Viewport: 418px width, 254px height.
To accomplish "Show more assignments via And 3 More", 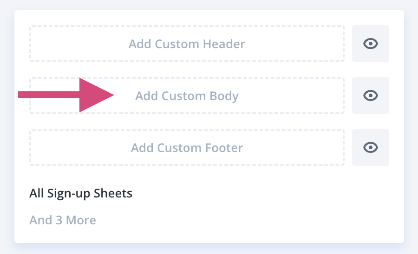I will click(63, 220).
